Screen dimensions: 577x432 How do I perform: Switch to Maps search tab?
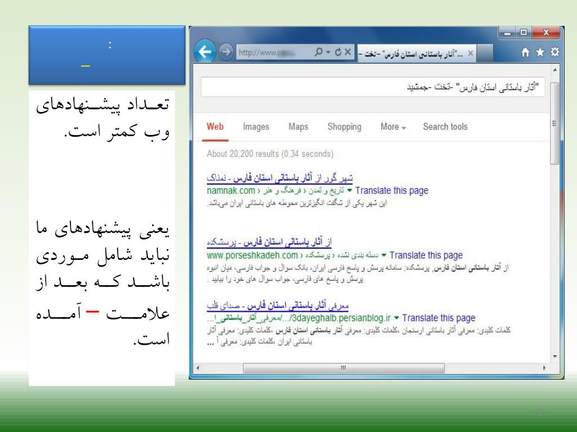[298, 127]
